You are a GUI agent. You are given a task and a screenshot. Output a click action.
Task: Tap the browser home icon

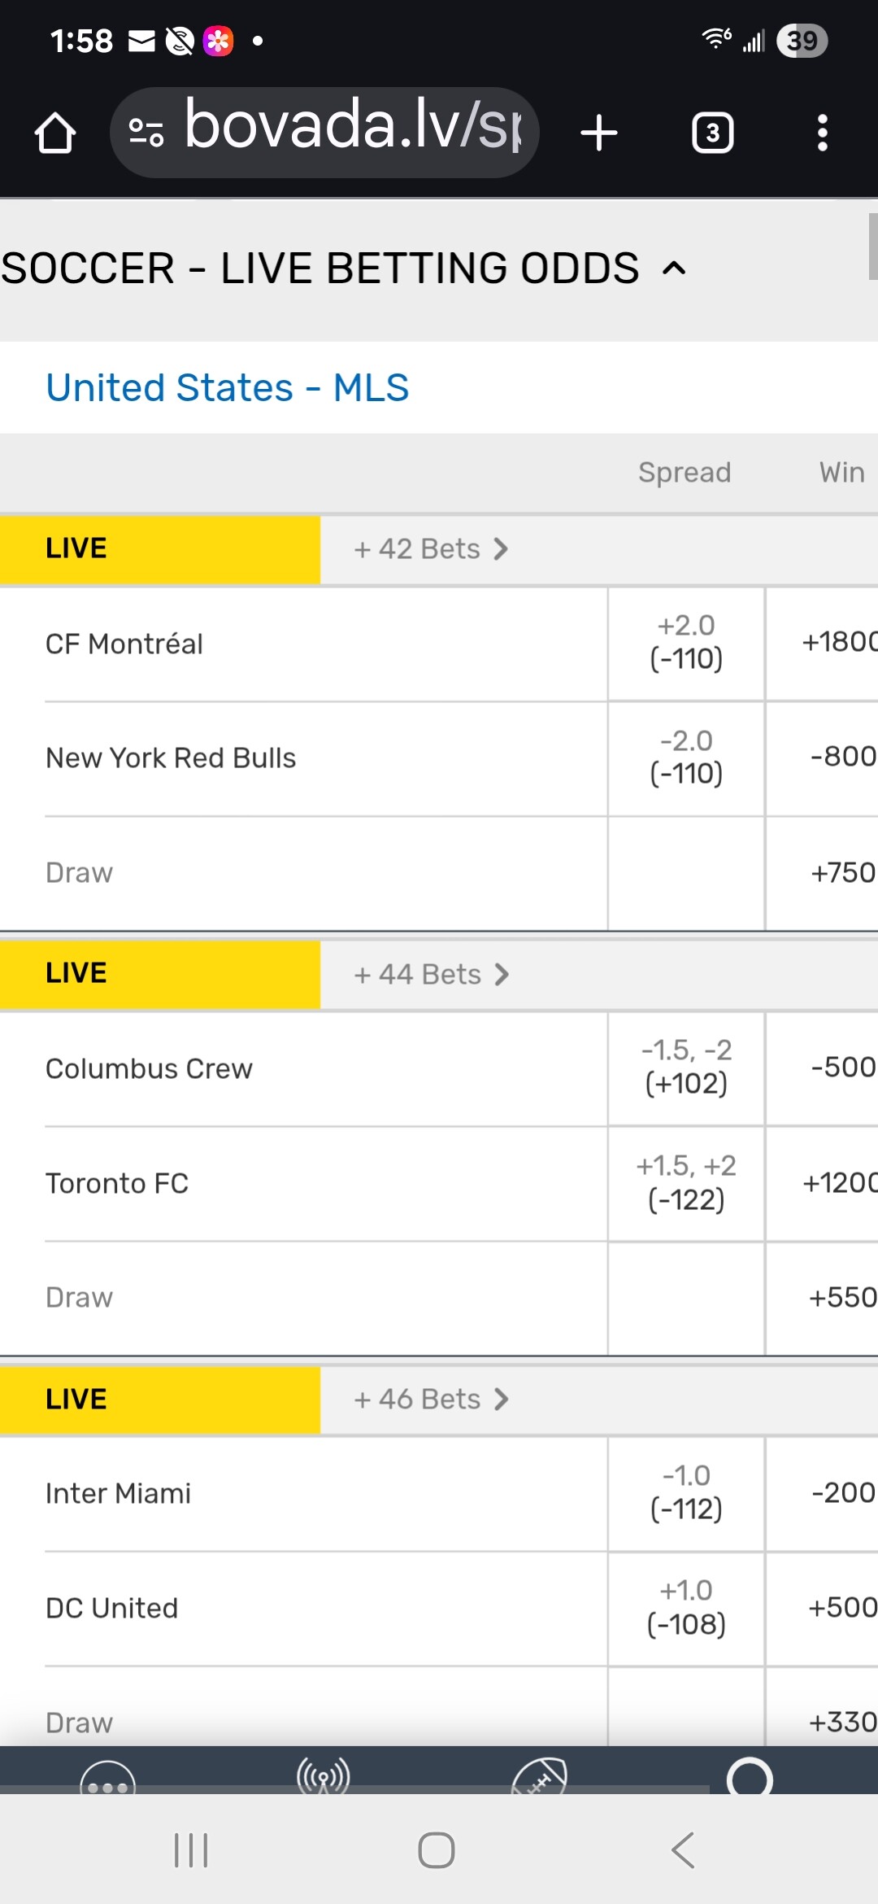[x=55, y=133]
